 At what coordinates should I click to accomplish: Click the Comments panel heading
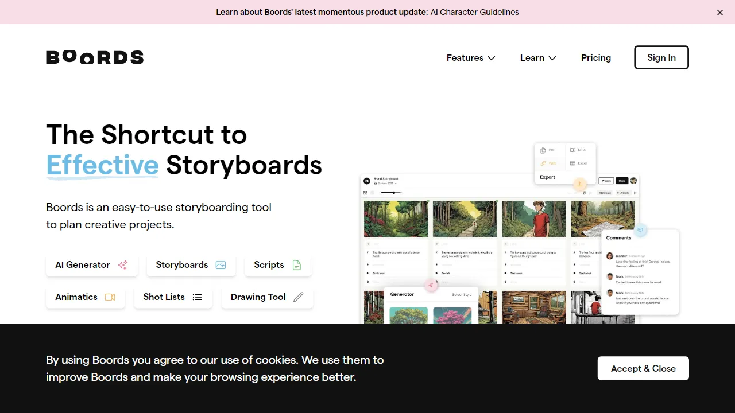[x=619, y=237]
